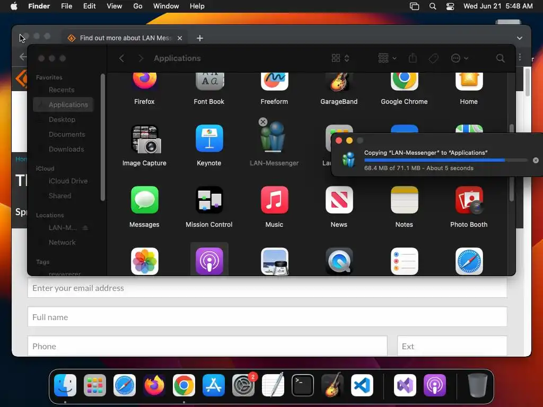Screen dimensions: 543x407
Task: Select the Image Capture app
Action: click(146, 139)
